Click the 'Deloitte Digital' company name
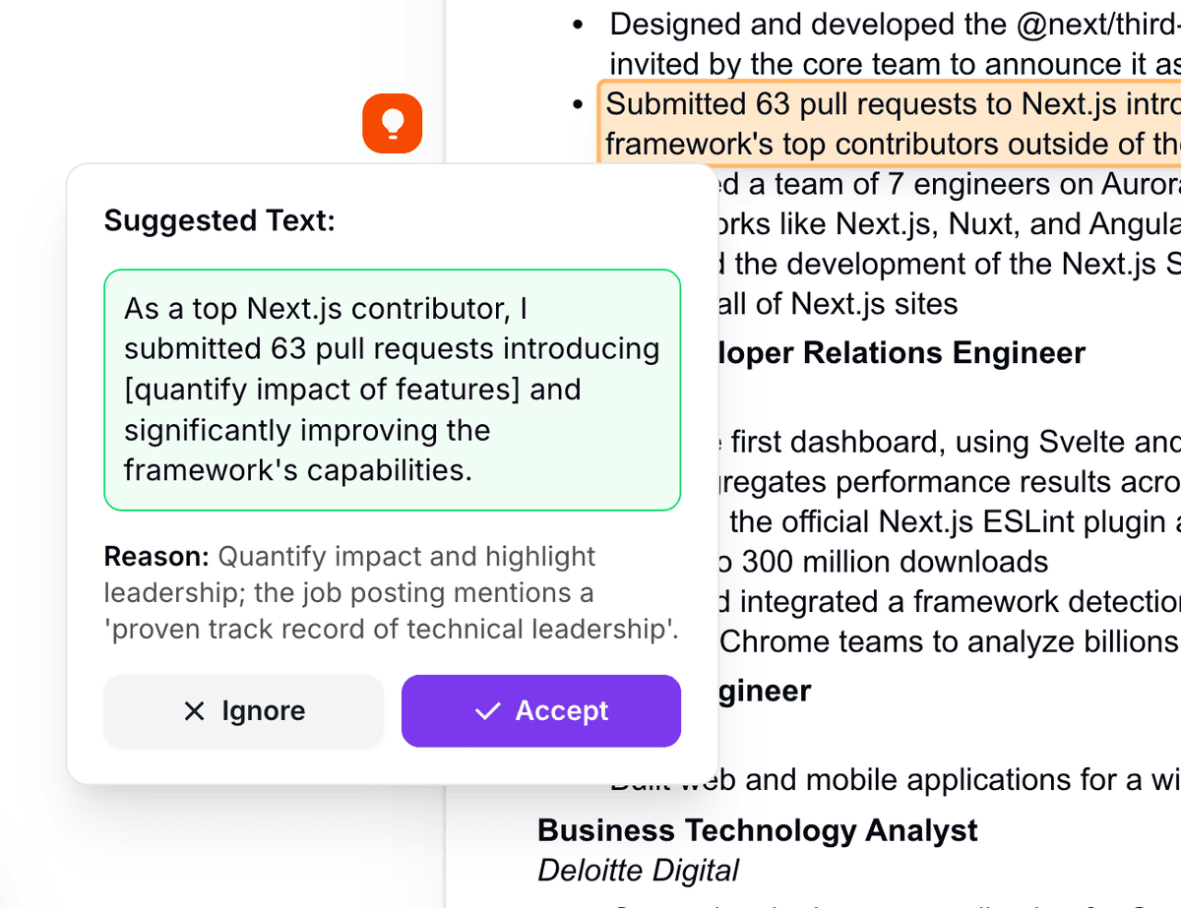Viewport: 1181px width, 908px height. click(638, 871)
